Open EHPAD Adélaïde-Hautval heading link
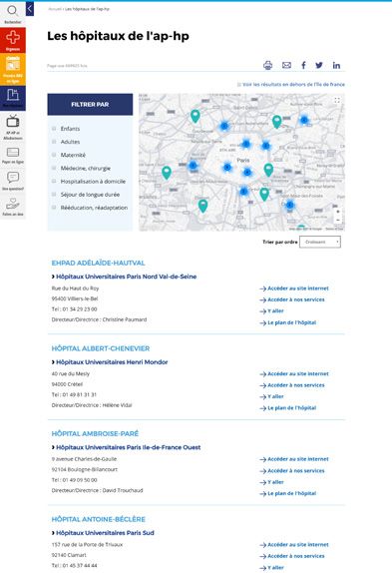This screenshot has height=573, width=392. coord(98,263)
